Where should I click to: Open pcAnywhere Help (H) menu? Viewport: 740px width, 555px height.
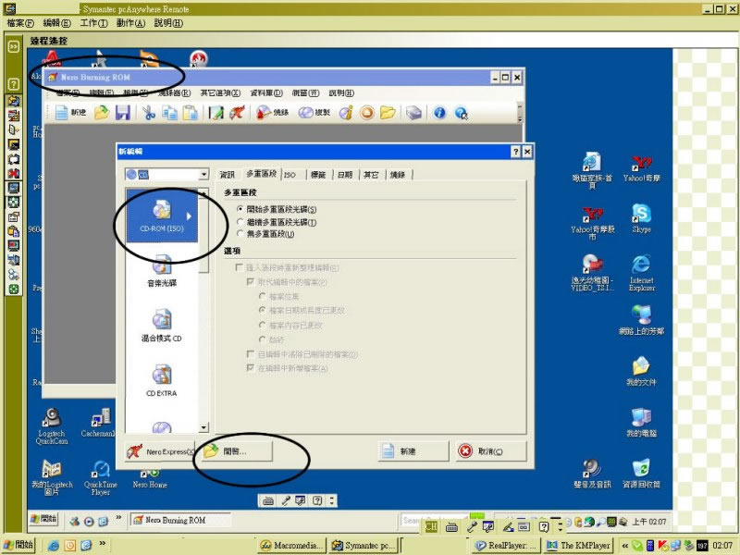point(168,23)
